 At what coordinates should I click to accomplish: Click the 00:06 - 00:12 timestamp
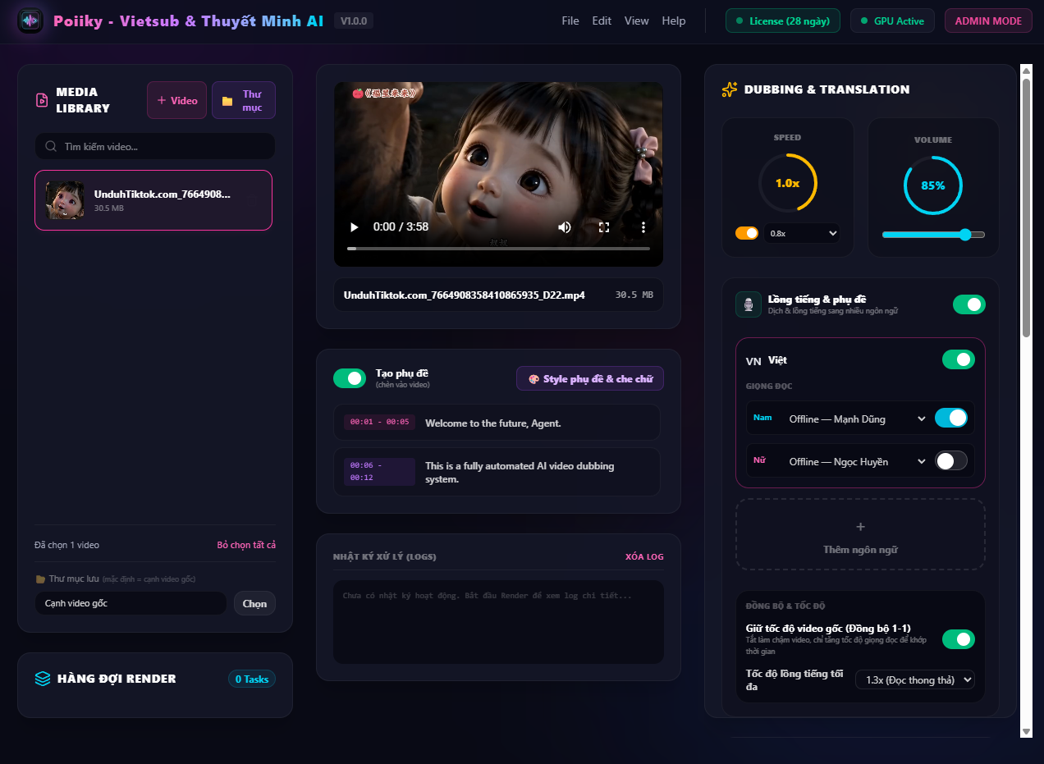[x=379, y=471]
